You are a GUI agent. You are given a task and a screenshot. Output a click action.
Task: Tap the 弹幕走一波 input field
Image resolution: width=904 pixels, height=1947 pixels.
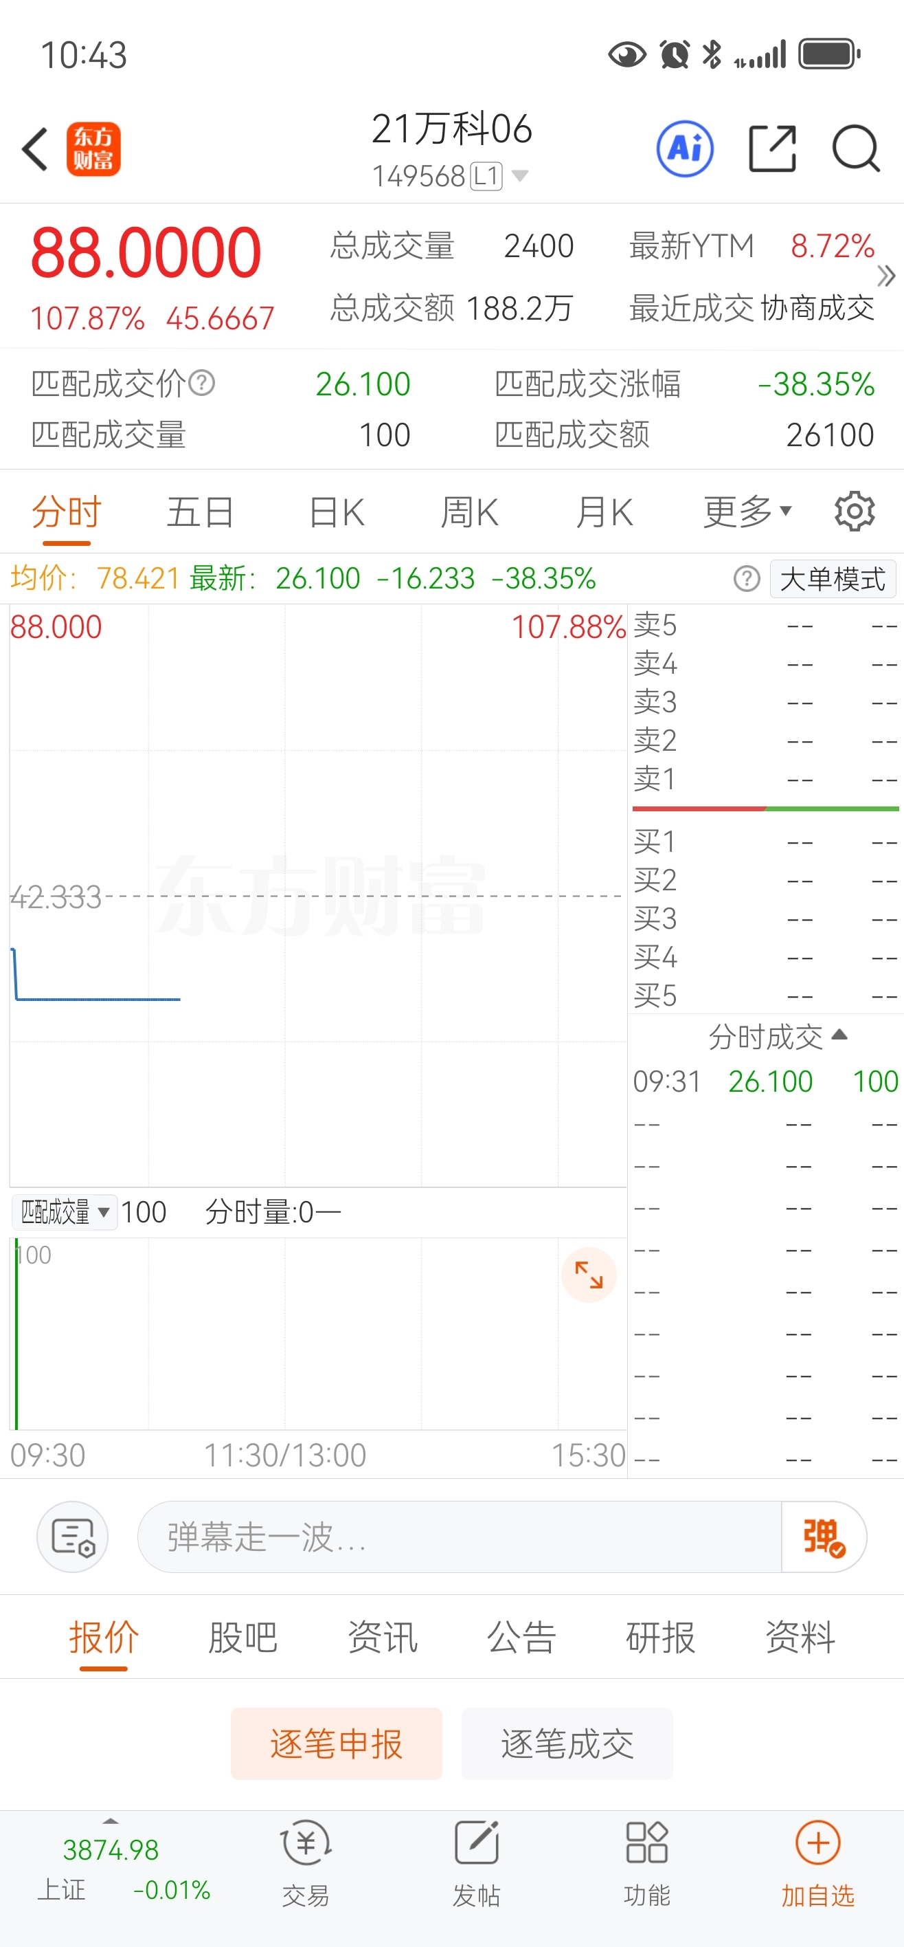click(x=459, y=1537)
